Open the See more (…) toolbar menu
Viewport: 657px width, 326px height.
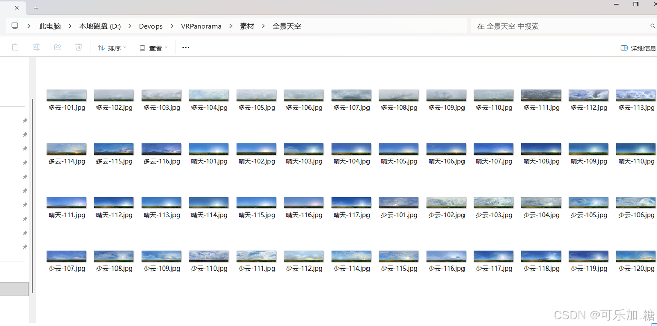coord(186,47)
